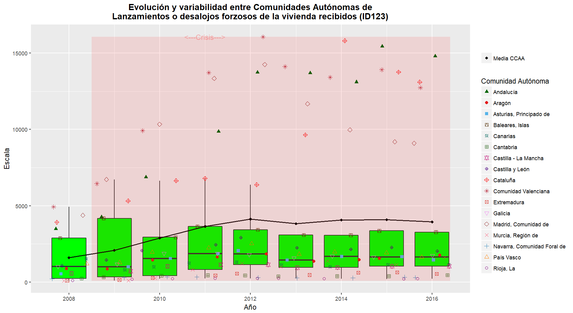Click the Cataluña legend marker icon
Viewport: 573px width, 313px height.
(x=487, y=180)
